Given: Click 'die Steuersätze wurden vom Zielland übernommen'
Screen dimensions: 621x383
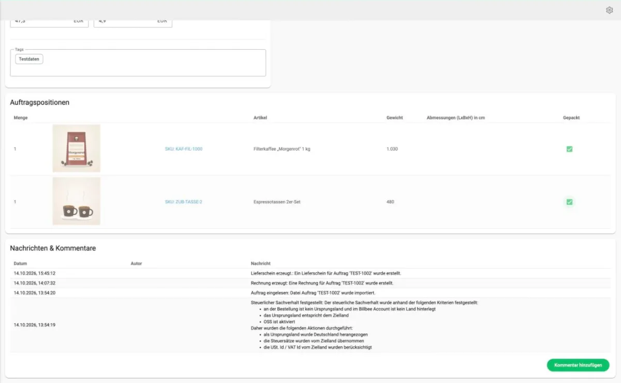Looking at the screenshot, I should (x=314, y=341).
